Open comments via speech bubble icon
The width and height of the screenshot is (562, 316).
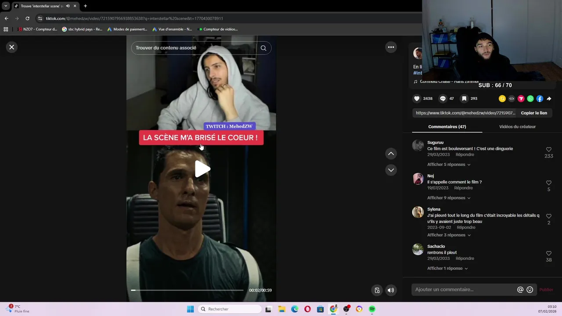coord(443,99)
